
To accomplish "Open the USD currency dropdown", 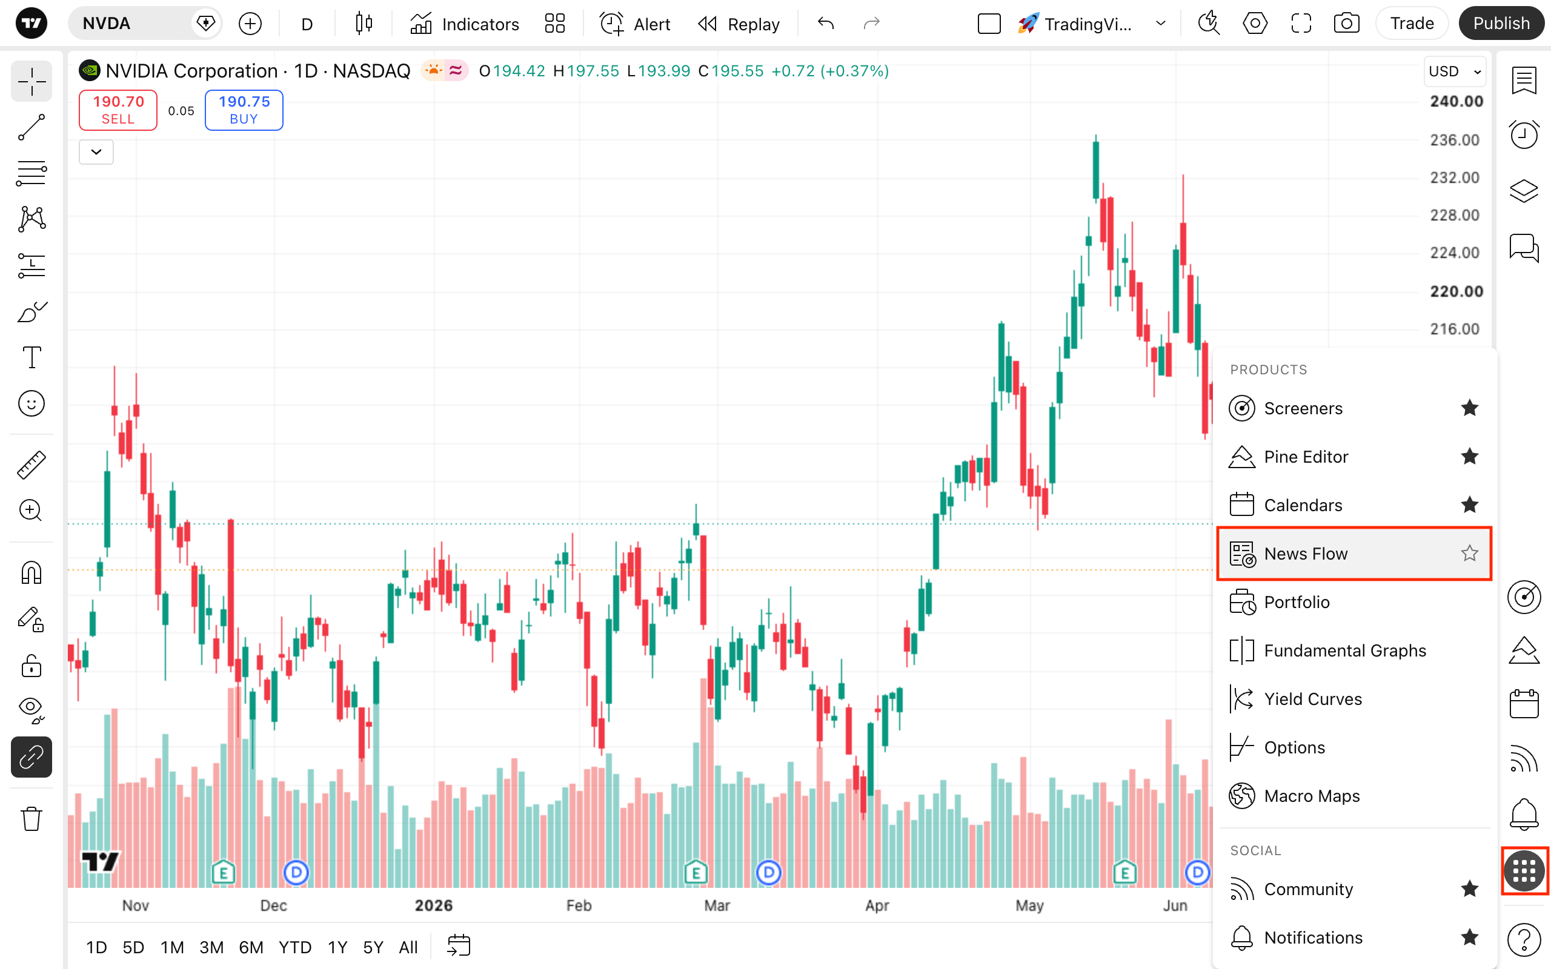I will 1455,71.
